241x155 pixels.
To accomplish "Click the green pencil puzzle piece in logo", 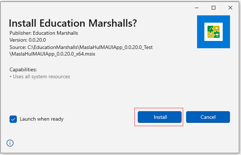I will pos(210,29).
